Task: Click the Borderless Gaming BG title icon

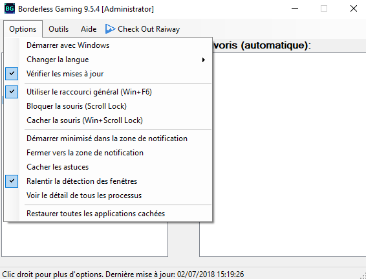Action: click(x=10, y=8)
